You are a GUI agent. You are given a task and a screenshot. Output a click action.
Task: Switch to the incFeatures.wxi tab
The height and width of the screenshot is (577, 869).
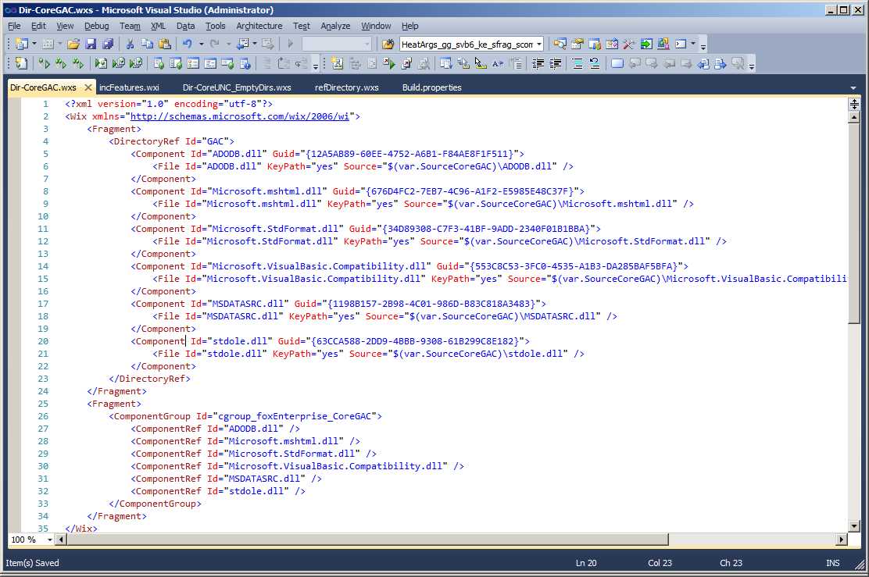point(129,87)
